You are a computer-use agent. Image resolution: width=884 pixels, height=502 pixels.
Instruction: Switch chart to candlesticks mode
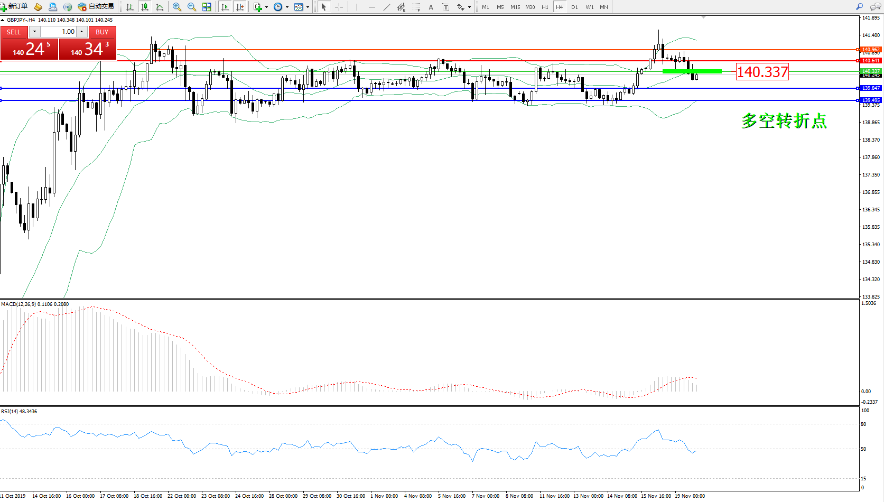pyautogui.click(x=145, y=7)
